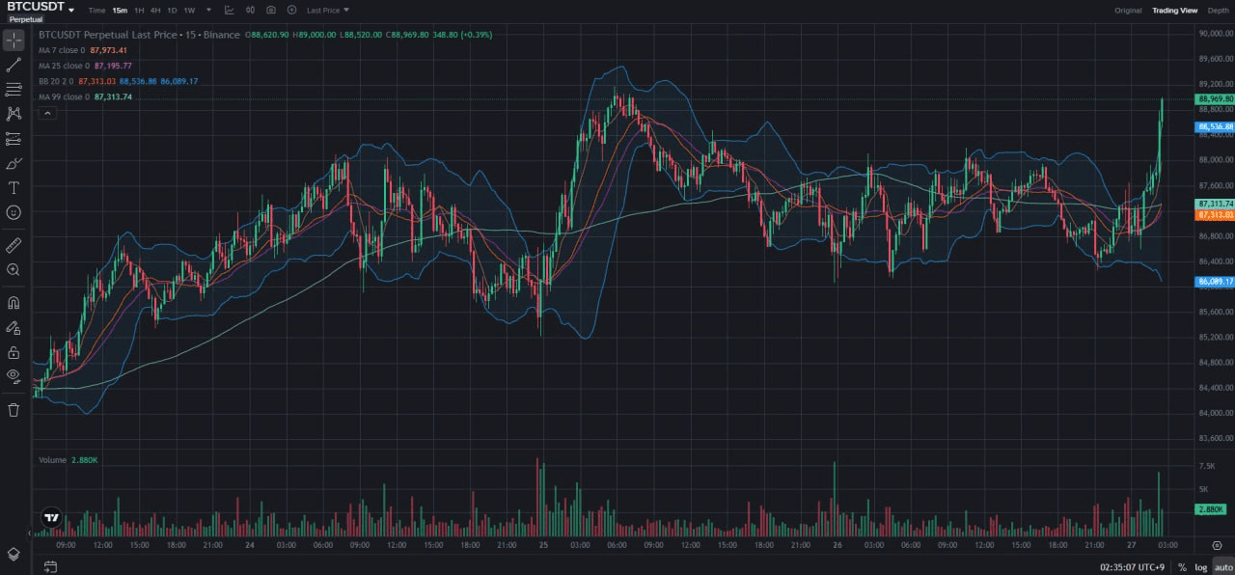Toggle hide all drawings eye icon
1235x575 pixels.
[14, 375]
